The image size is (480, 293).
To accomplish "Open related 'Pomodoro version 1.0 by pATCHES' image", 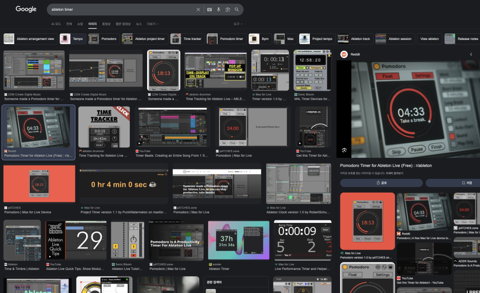I will tap(367, 221).
